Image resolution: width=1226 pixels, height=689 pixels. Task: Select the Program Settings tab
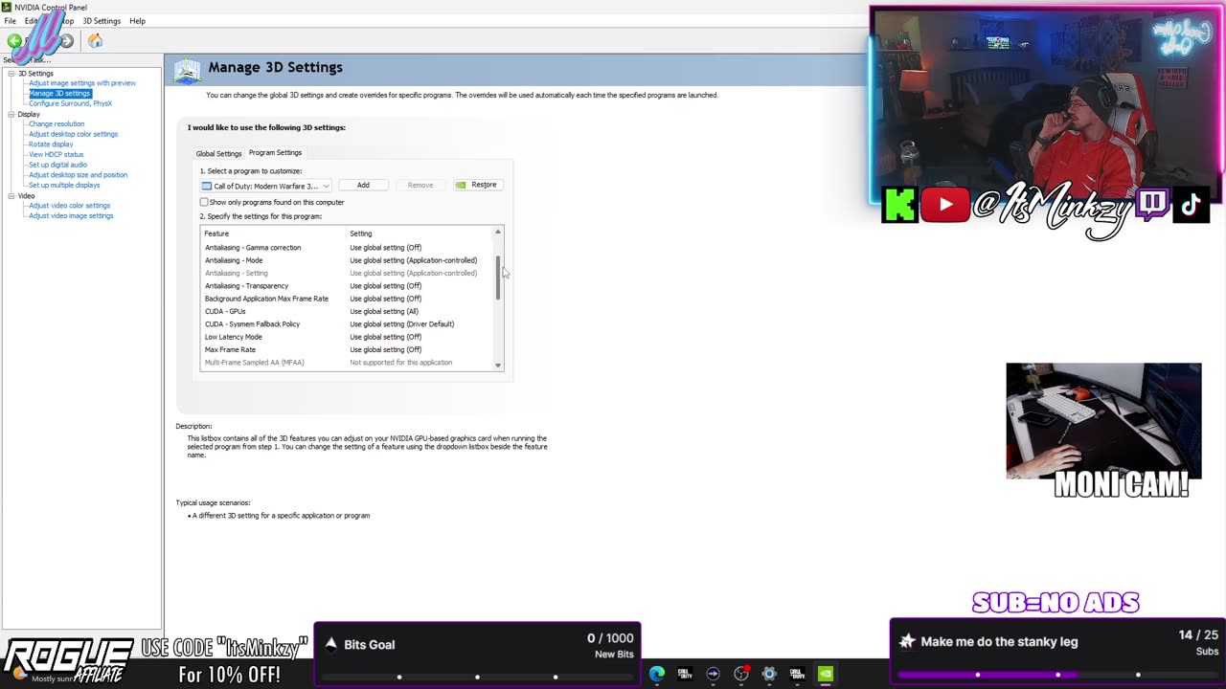(275, 152)
